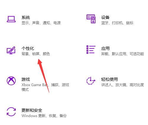Click the paintbrush monitor icon for 个性化
148x125 pixels.
(x=11, y=50)
